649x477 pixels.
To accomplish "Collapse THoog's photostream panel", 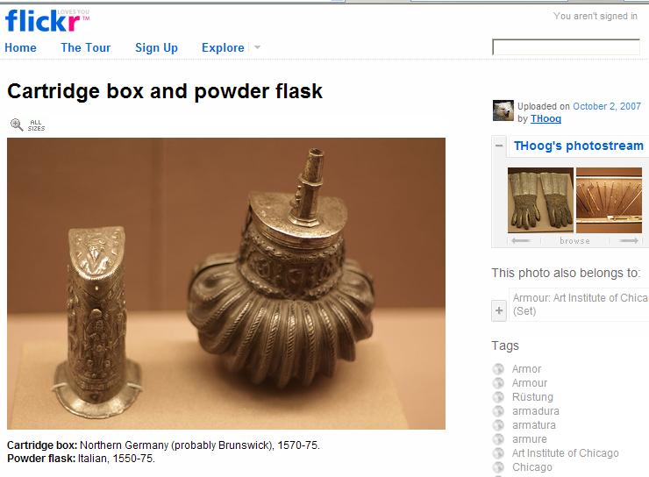I will pyautogui.click(x=499, y=146).
